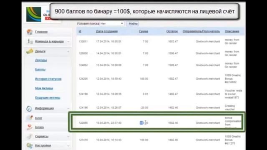This screenshot has width=267, height=150.
Task: Sort by Описание column header
Action: (x=232, y=31)
